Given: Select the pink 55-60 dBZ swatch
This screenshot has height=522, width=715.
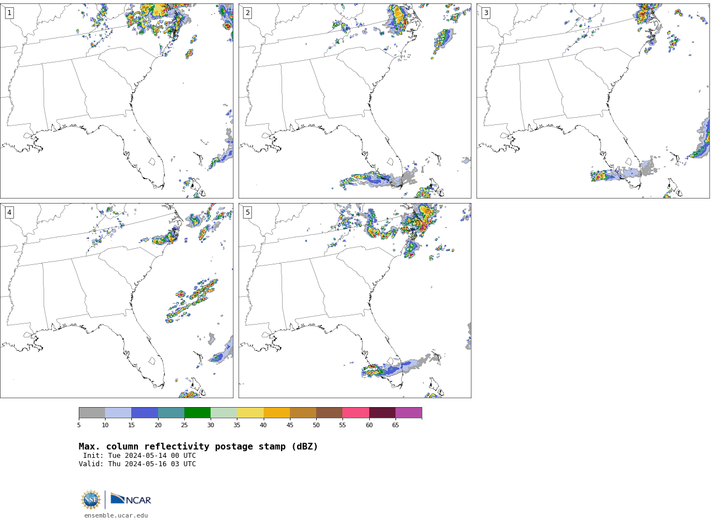Looking at the screenshot, I should (356, 413).
